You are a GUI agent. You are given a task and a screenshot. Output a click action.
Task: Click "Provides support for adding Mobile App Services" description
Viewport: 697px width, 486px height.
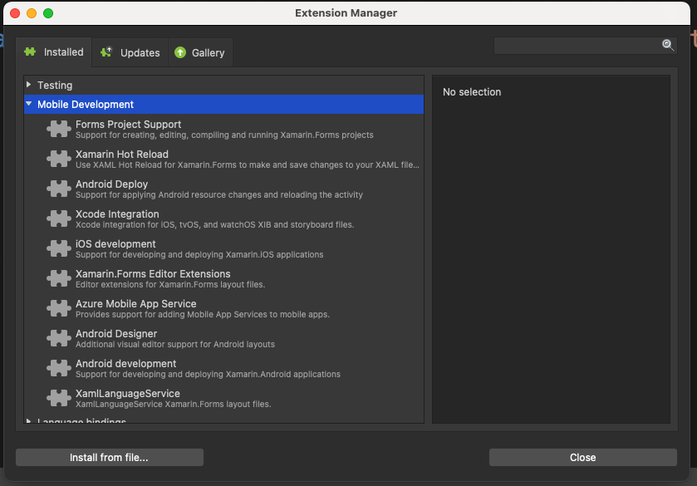[x=202, y=314]
